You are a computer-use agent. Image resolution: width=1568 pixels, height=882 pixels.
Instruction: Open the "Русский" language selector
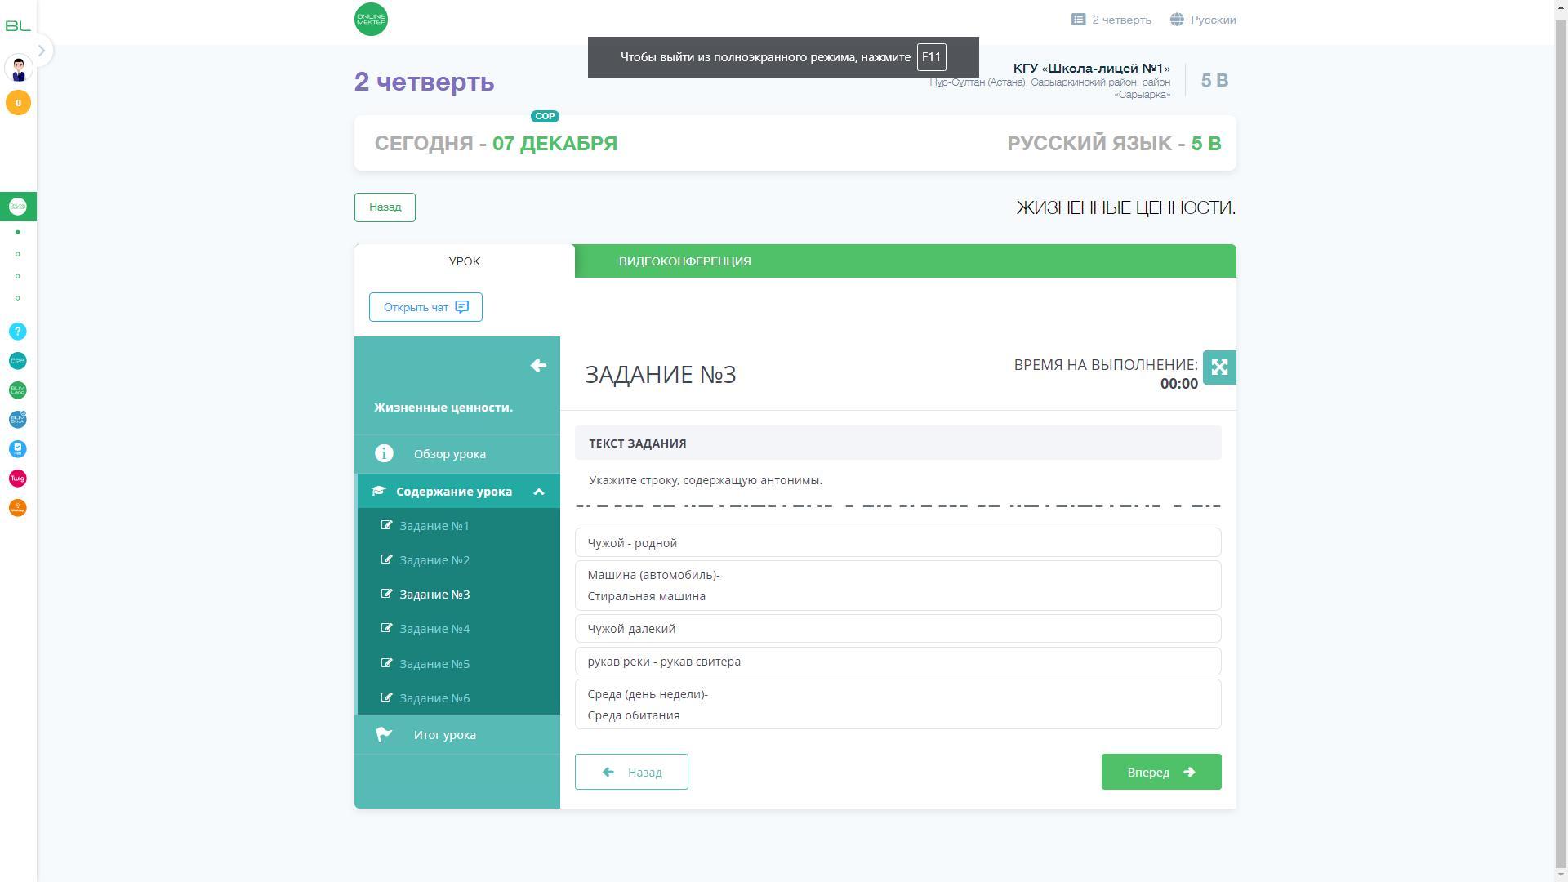coord(1203,20)
